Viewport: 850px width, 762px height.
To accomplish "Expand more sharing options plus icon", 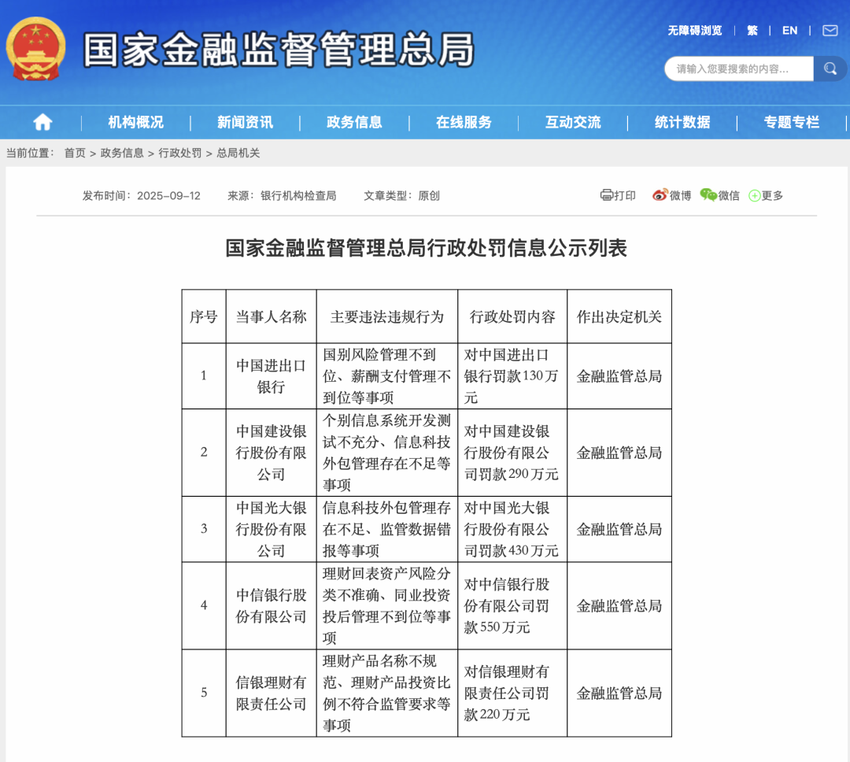I will click(x=754, y=196).
